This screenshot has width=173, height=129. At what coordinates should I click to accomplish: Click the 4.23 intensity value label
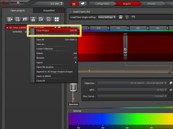pos(125,34)
